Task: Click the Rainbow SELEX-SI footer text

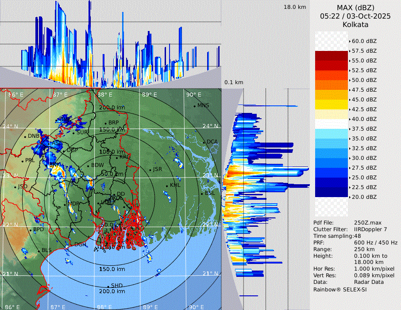Action: (x=339, y=289)
